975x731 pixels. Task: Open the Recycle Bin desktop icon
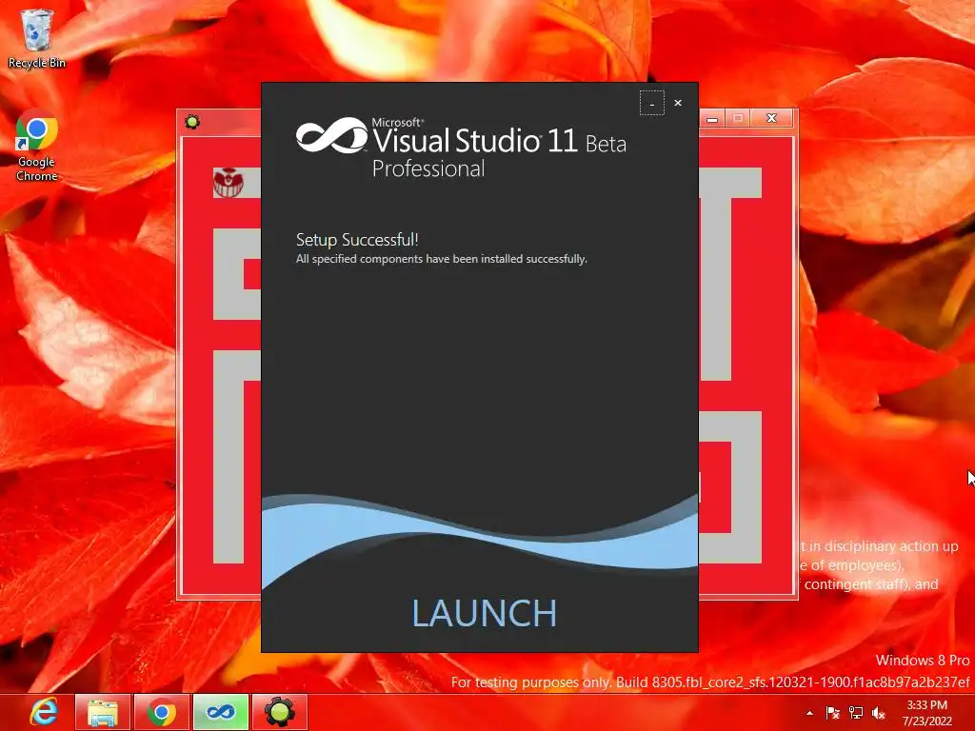[x=37, y=38]
